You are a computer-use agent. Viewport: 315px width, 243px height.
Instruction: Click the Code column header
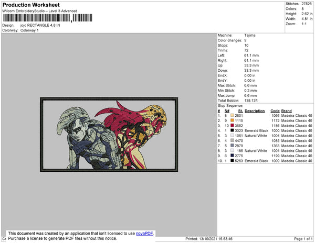point(275,111)
